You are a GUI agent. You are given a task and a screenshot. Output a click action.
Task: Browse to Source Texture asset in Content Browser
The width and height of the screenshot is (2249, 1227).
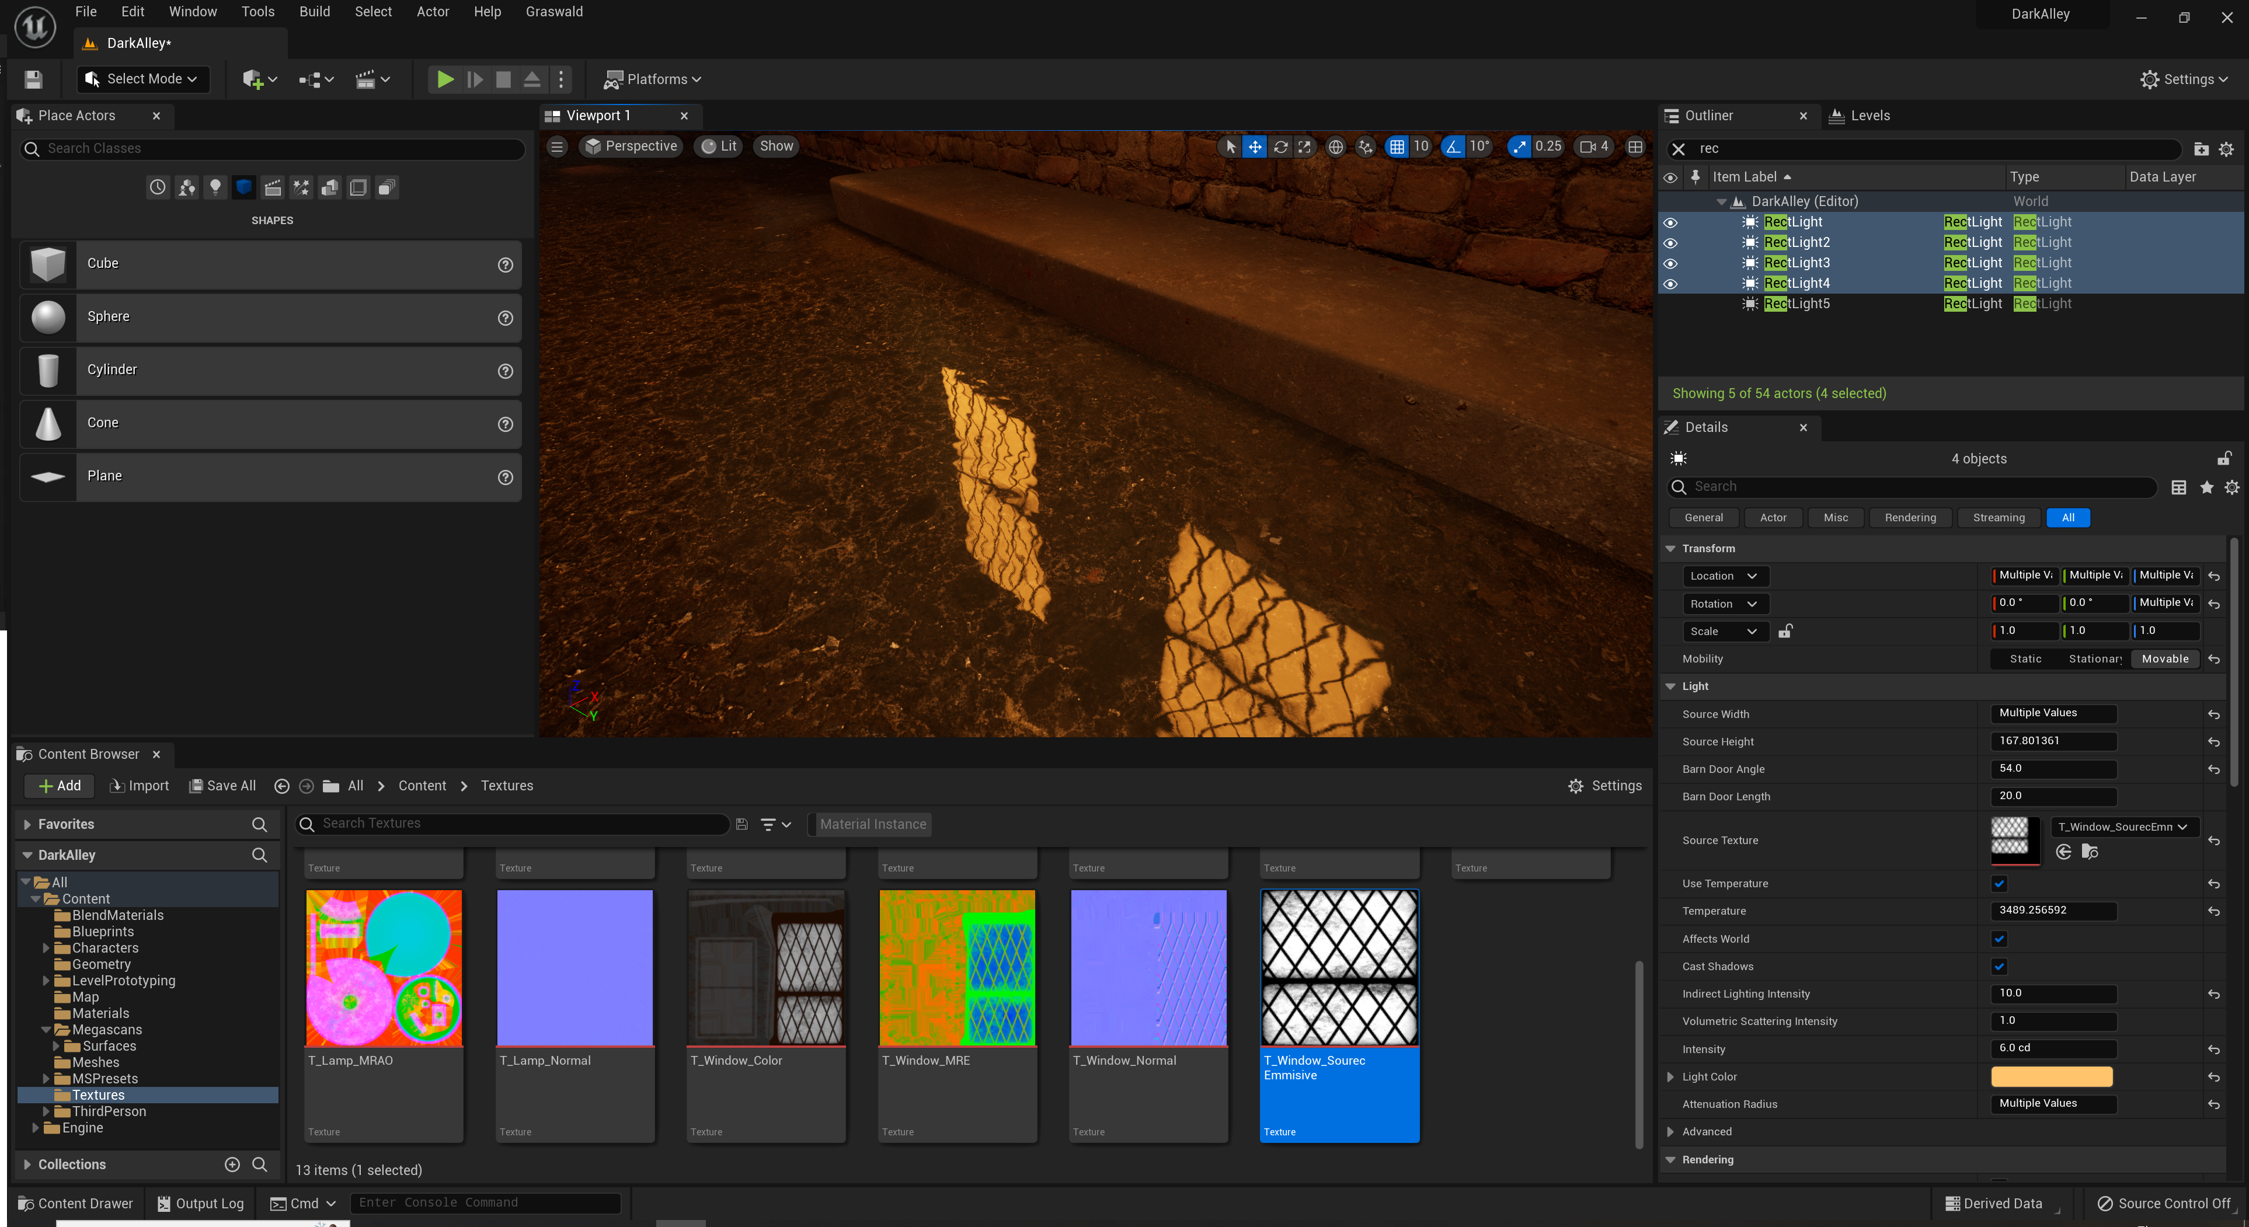click(x=2089, y=852)
